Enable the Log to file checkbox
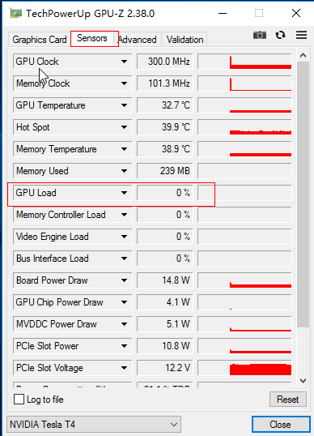The image size is (314, 436). pos(19,400)
